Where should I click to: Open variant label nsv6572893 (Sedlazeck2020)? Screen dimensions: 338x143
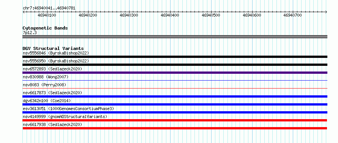[x=52, y=69]
